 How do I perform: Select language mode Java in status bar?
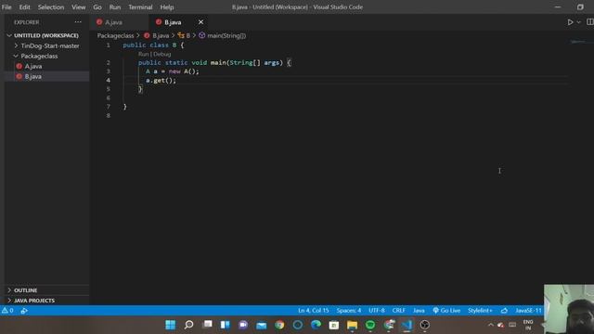tap(419, 311)
